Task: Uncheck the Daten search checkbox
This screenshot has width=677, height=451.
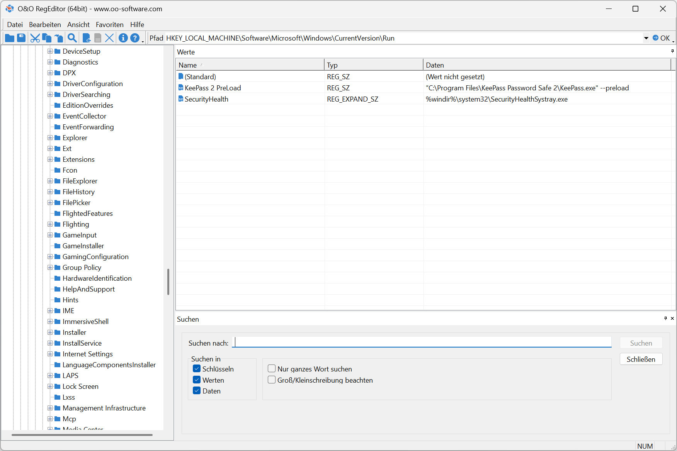Action: [x=197, y=391]
